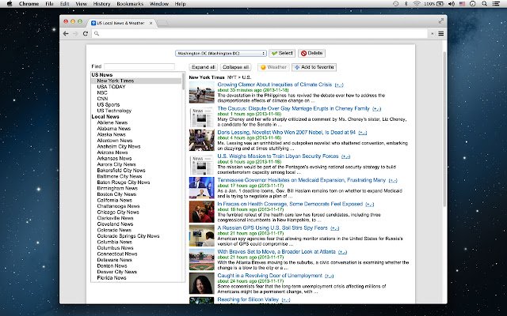Image resolution: width=507 pixels, height=316 pixels.
Task: Click the Wi-Fi icon in menu bar
Action: click(x=417, y=4)
